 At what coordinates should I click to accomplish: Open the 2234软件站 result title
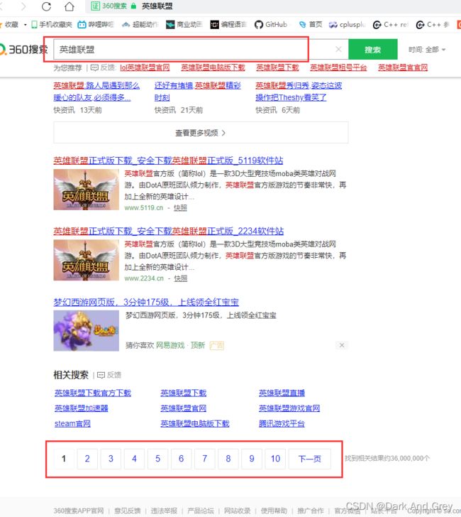(168, 231)
